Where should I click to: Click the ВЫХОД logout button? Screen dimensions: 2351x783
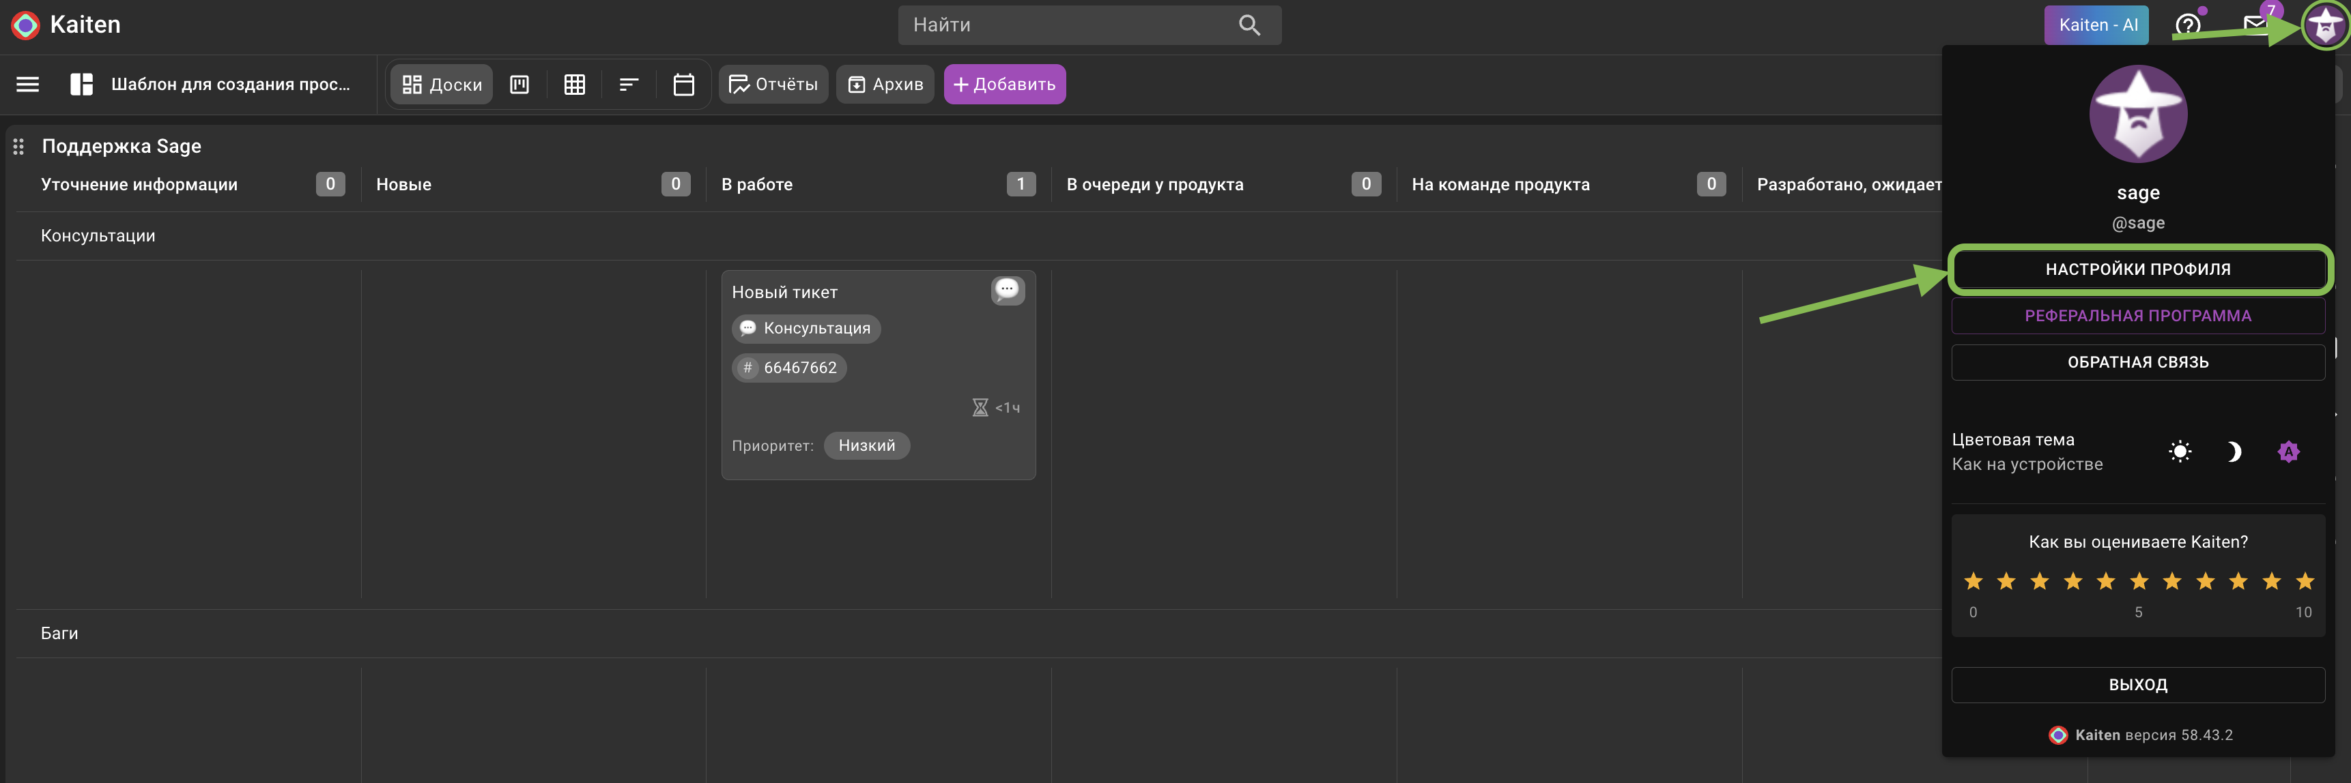2137,685
